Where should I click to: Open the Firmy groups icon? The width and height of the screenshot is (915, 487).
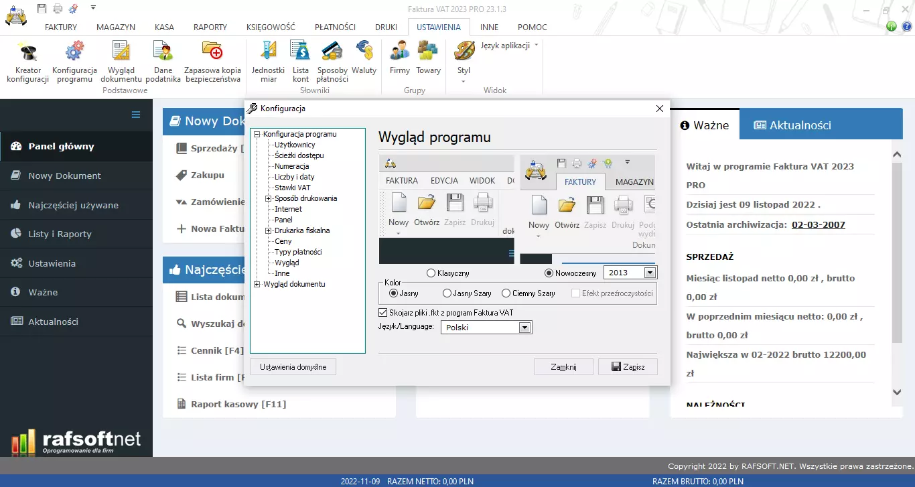(399, 60)
